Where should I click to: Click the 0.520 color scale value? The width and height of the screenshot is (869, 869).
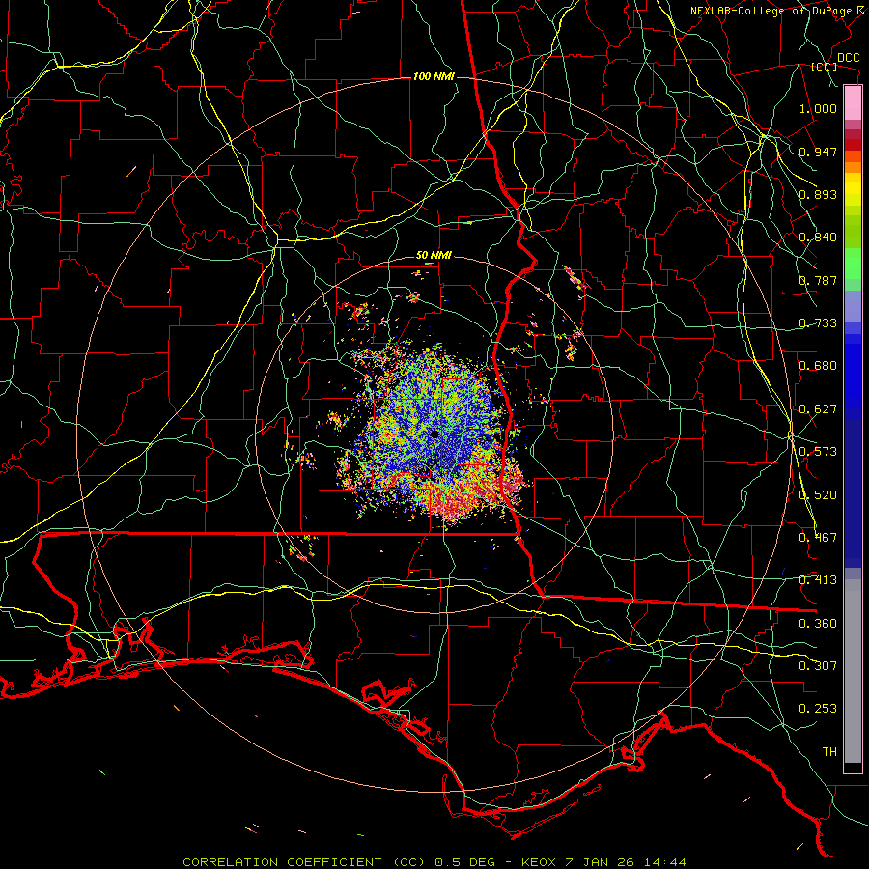coord(818,495)
